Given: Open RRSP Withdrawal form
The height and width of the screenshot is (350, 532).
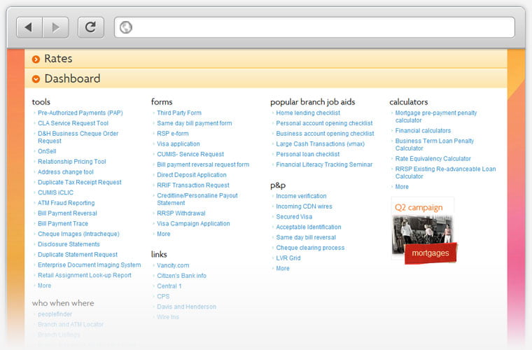Looking at the screenshot, I should (x=181, y=213).
